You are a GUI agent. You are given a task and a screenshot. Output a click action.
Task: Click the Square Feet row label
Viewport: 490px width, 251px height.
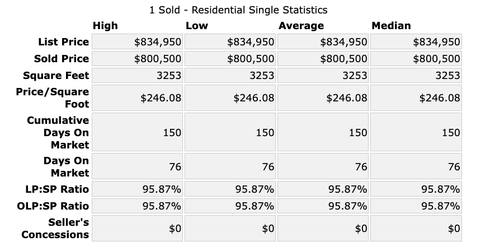pyautogui.click(x=56, y=76)
